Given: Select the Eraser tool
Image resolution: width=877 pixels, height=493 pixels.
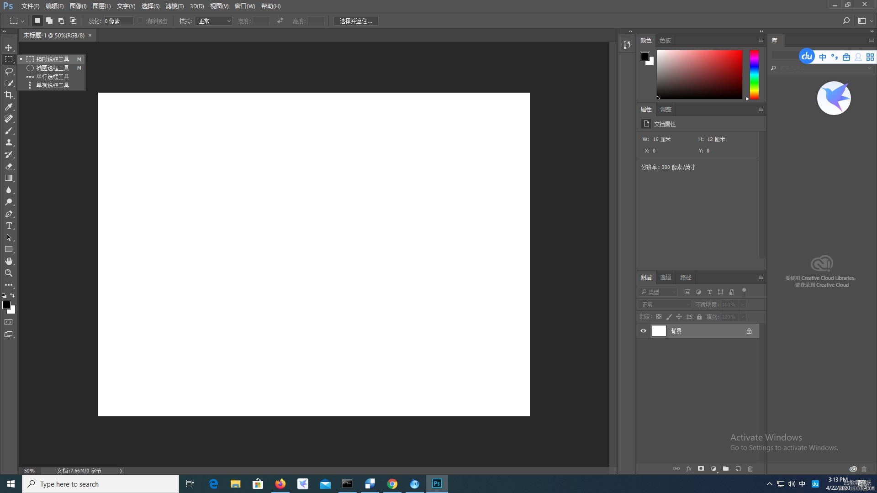Looking at the screenshot, I should coord(9,166).
